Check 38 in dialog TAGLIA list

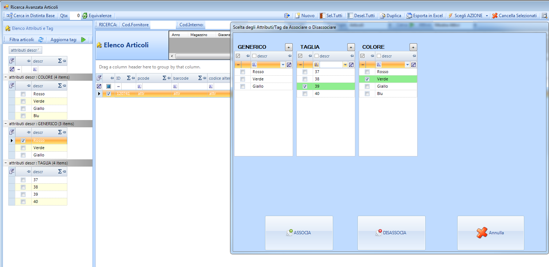305,79
